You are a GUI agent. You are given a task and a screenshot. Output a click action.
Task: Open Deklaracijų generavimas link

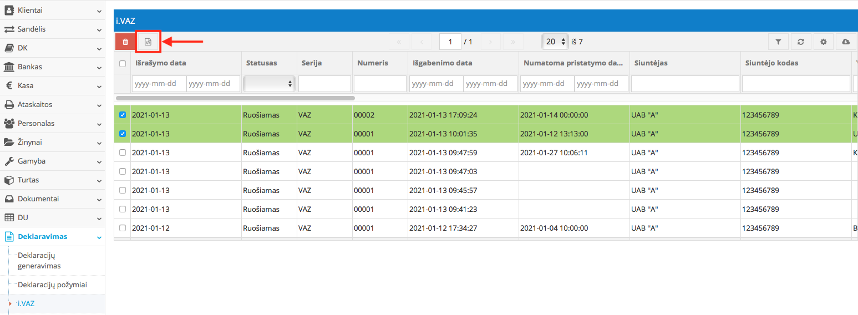click(x=39, y=261)
